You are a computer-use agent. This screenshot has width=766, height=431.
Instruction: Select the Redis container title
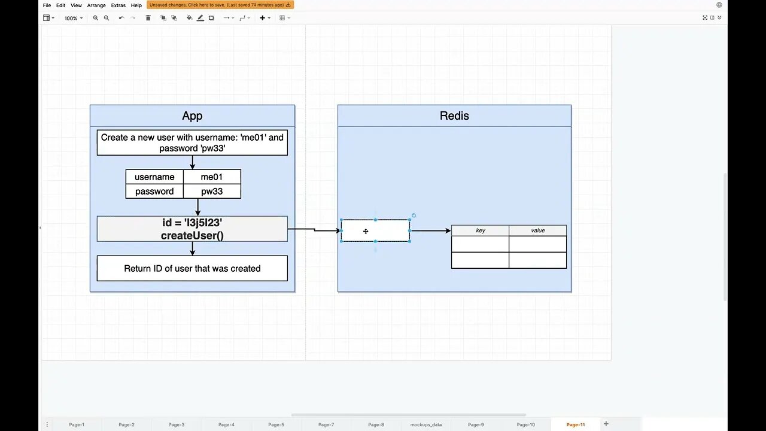(454, 116)
